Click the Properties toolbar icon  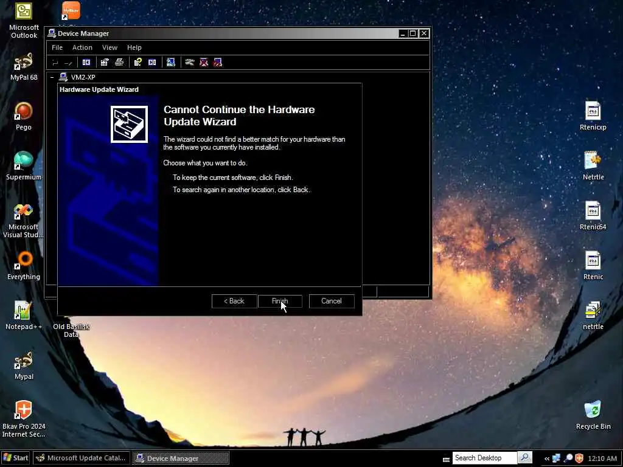coord(105,63)
